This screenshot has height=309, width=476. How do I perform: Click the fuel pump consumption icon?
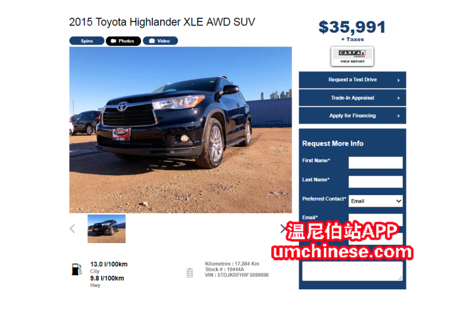(77, 269)
